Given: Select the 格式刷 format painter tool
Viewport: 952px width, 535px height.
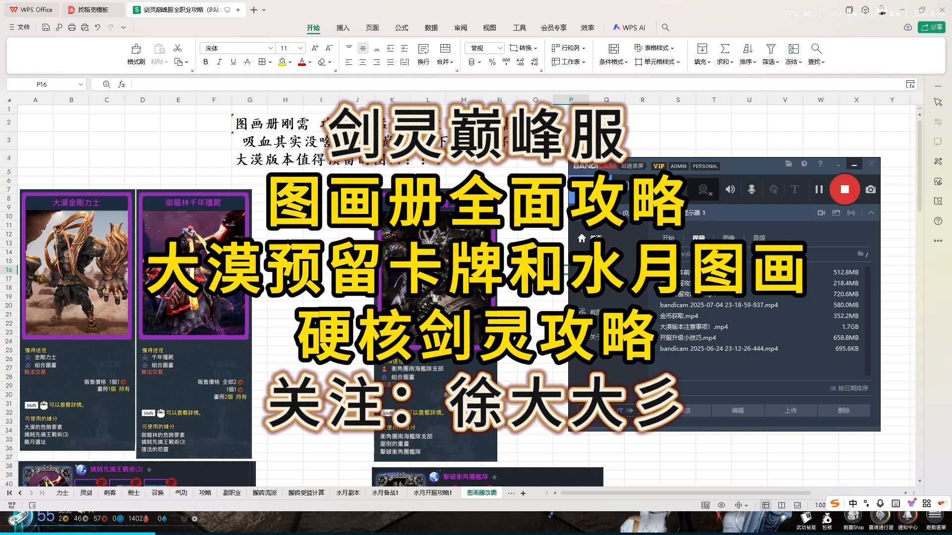Looking at the screenshot, I should click(135, 53).
